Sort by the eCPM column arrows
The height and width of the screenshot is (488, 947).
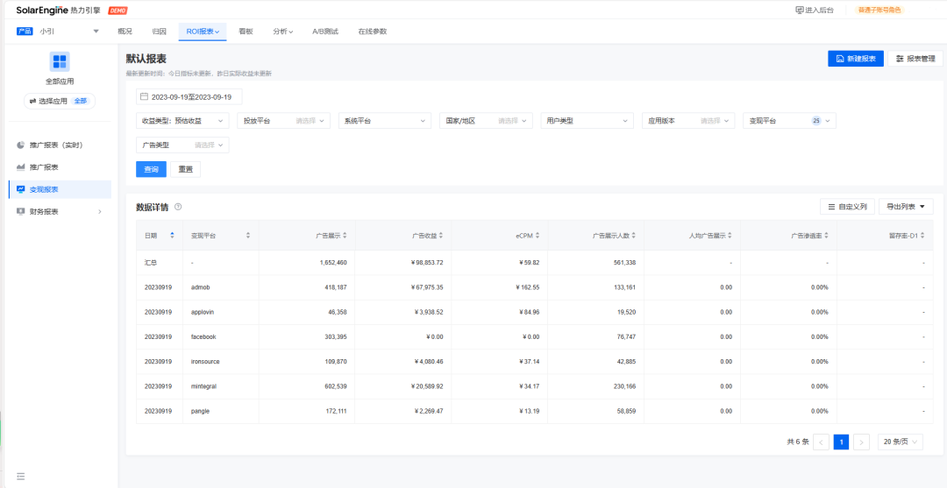tap(538, 236)
